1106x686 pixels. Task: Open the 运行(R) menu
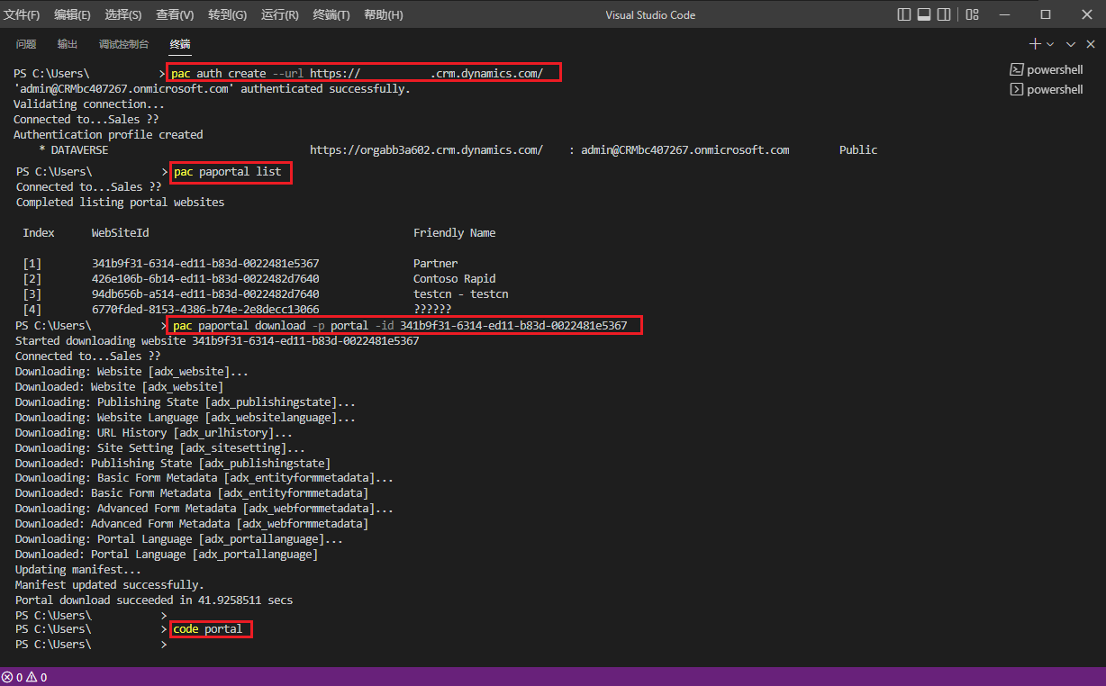point(280,14)
